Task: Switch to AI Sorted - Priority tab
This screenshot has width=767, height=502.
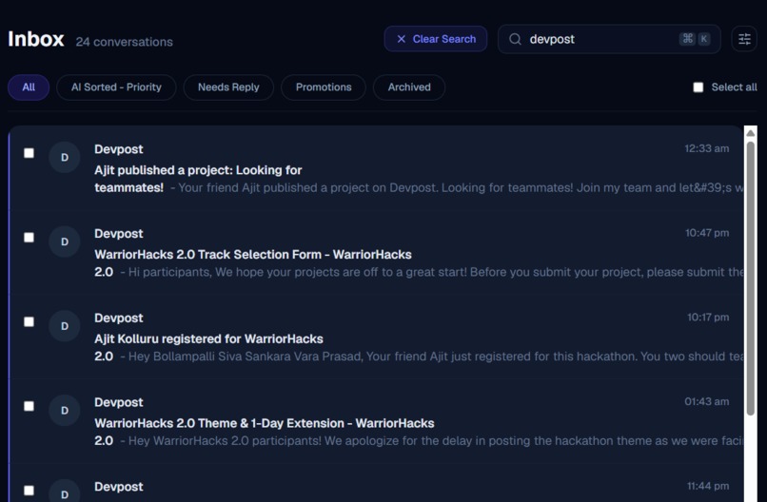Action: 116,87
